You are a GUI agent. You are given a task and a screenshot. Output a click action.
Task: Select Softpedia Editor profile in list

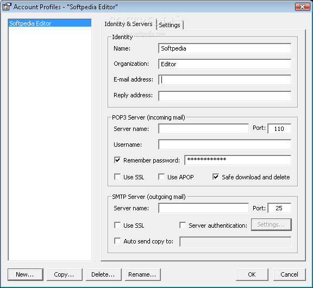click(49, 23)
